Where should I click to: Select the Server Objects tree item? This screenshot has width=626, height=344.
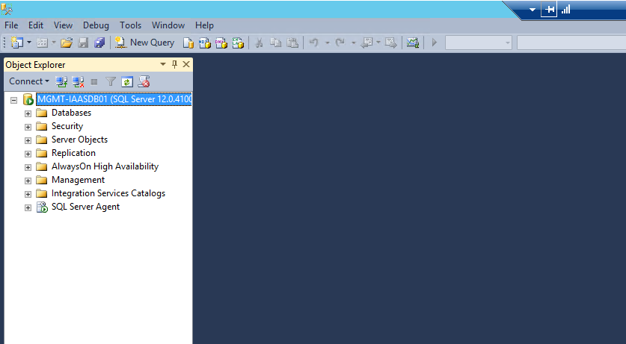79,140
